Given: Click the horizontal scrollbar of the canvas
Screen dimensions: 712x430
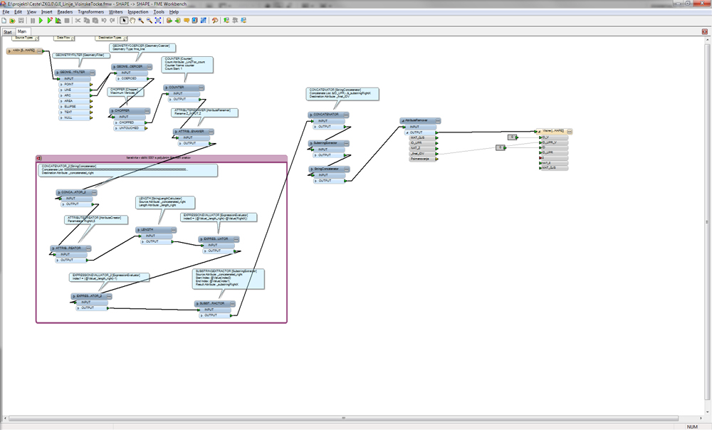Looking at the screenshot, I should pos(343,418).
